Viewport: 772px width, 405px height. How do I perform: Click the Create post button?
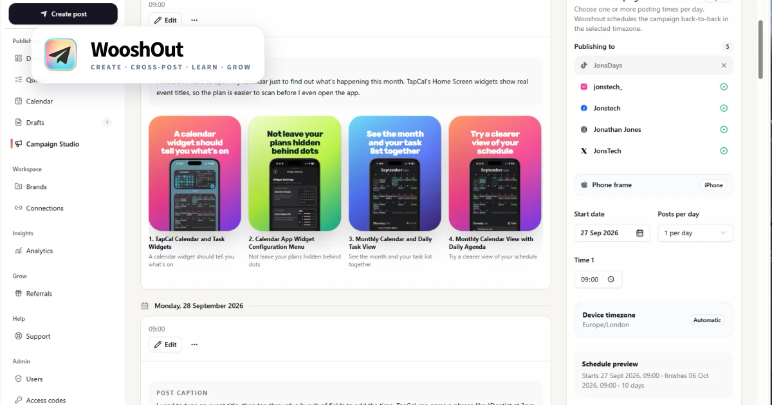tap(63, 14)
